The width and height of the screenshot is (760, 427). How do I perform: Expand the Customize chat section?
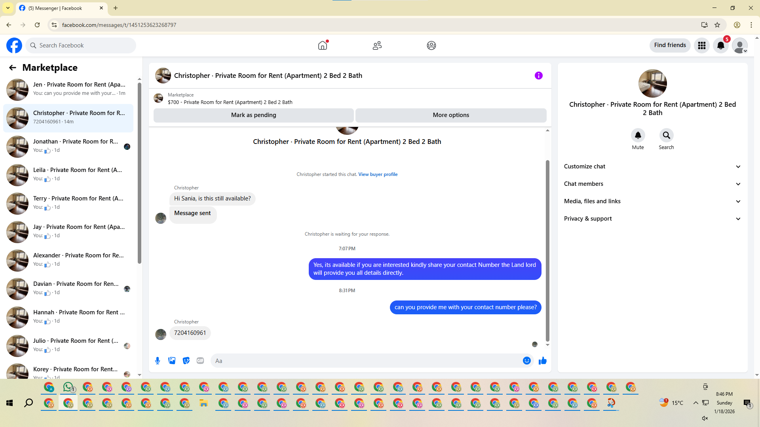coord(652,166)
